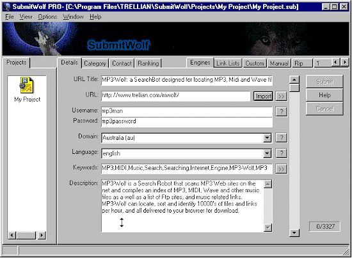The image size is (352, 258).
Task: Click the help question button beside Language
Action: click(282, 153)
